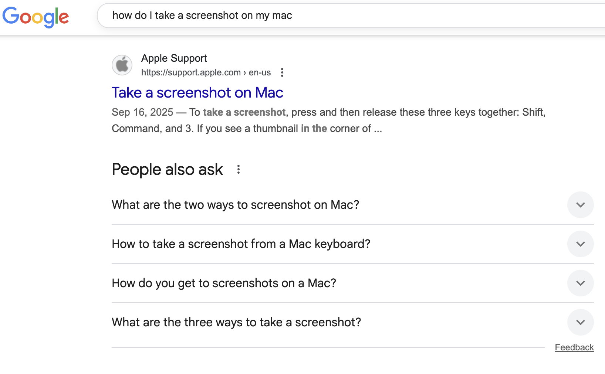Click question "What are the two ways to screenshot on Mac?"
The image size is (605, 374).
click(x=235, y=205)
